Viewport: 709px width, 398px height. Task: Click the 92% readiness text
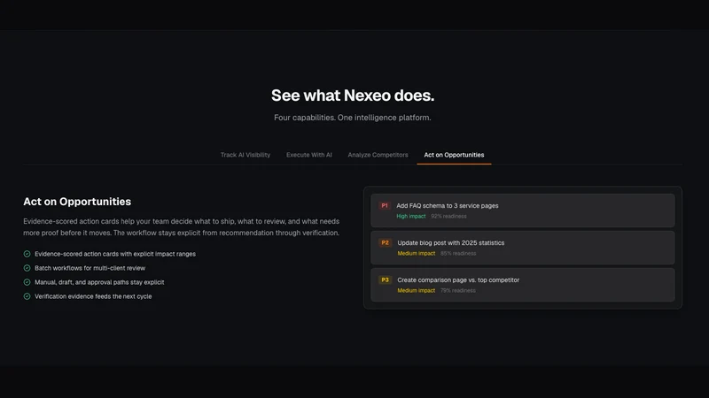coord(448,216)
